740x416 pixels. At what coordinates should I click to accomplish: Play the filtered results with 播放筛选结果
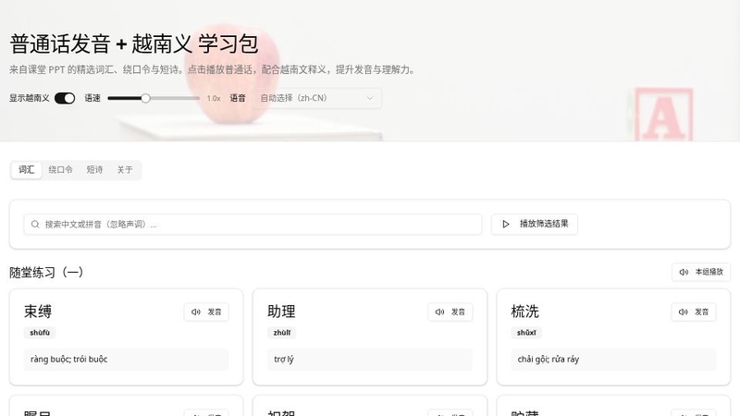[x=535, y=224]
